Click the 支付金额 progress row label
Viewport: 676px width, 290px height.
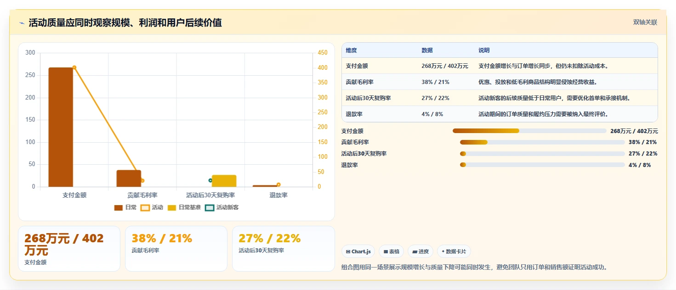tap(352, 131)
